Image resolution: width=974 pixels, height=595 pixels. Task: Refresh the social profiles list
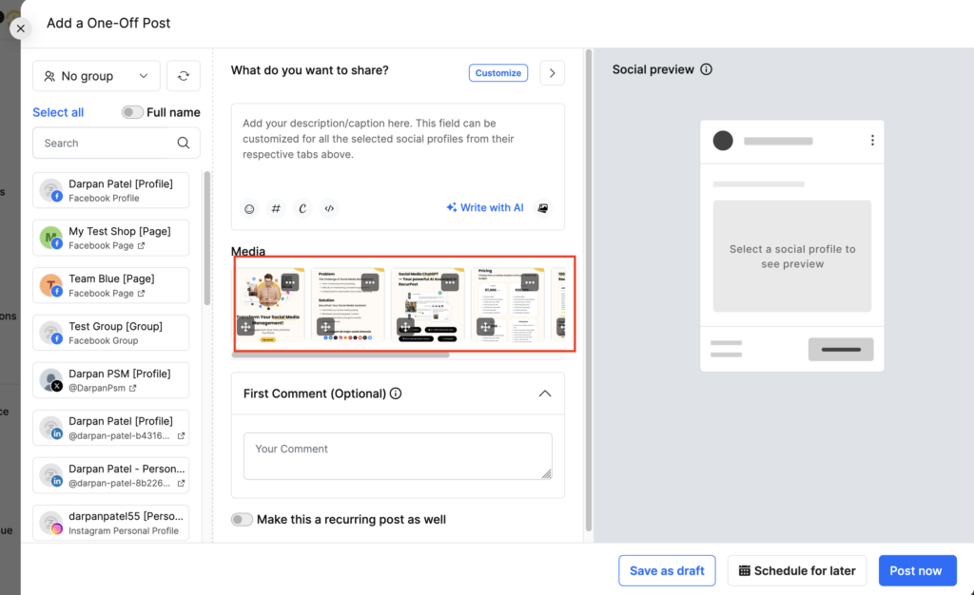click(x=184, y=76)
